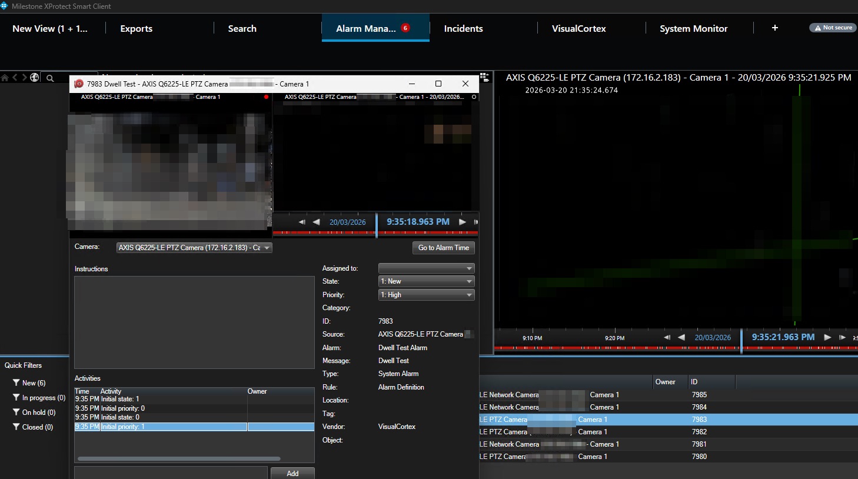The width and height of the screenshot is (858, 479).
Task: Click the Activities horizontal scrollbar
Action: tap(179, 459)
